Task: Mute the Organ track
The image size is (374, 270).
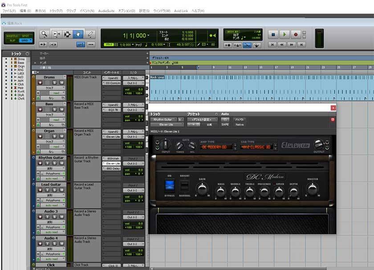Action: (61, 136)
